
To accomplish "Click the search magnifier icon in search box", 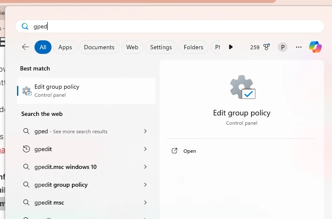I will tap(25, 26).
